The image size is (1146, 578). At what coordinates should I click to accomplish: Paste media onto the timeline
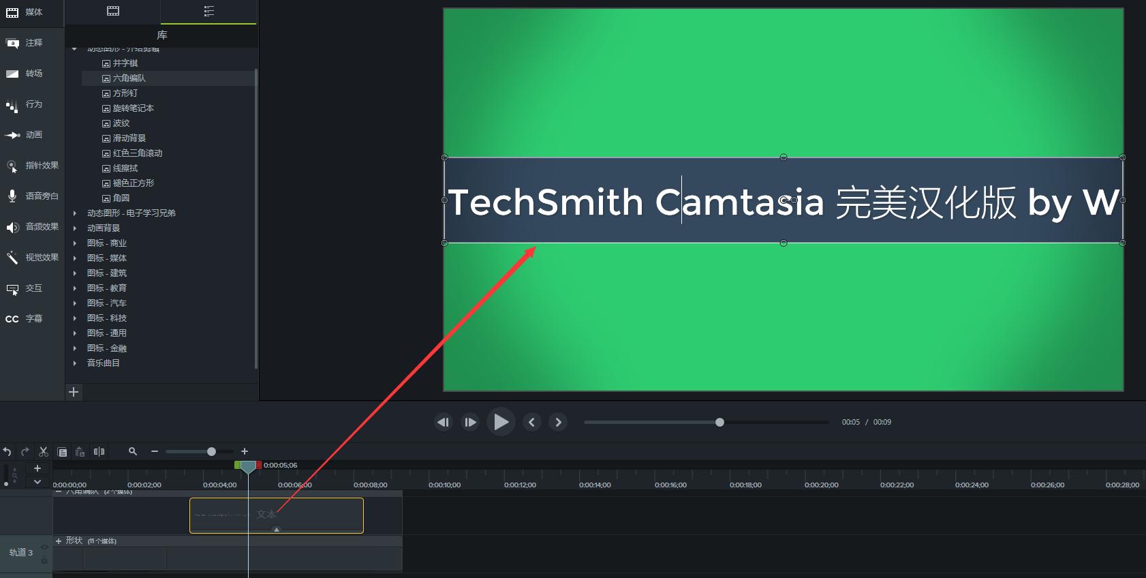point(80,451)
